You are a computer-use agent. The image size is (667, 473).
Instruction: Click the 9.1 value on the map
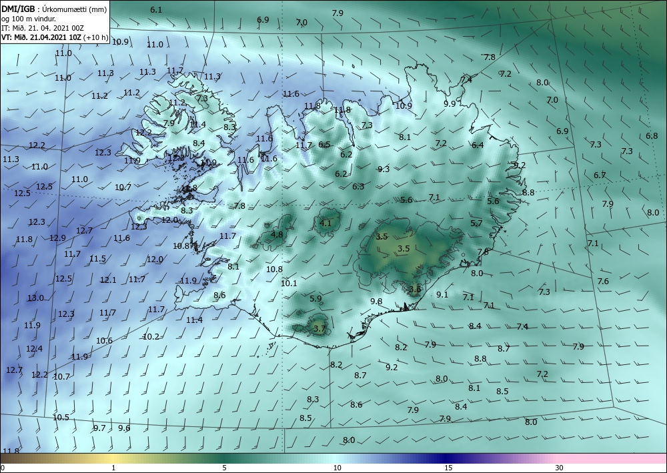tap(442, 294)
